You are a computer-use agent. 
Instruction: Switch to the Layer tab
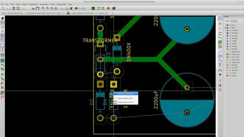[x=227, y=21]
